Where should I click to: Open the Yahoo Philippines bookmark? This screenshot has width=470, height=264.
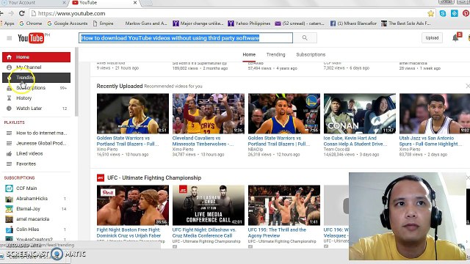click(249, 23)
